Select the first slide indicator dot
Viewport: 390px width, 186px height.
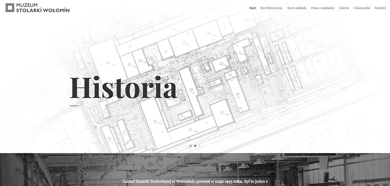coord(190,146)
